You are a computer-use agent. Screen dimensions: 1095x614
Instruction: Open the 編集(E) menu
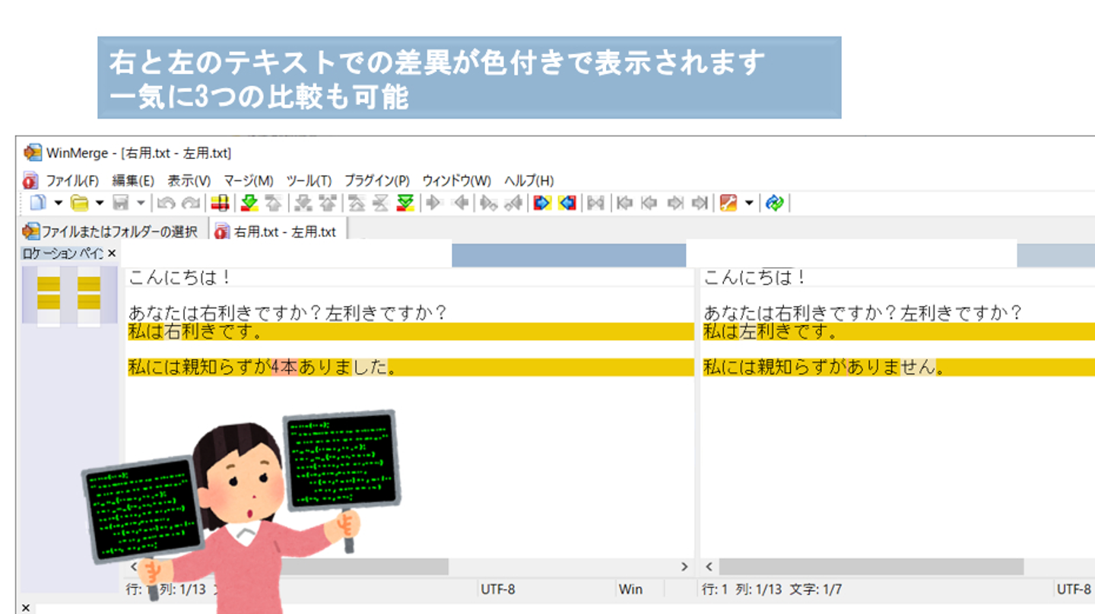[133, 180]
